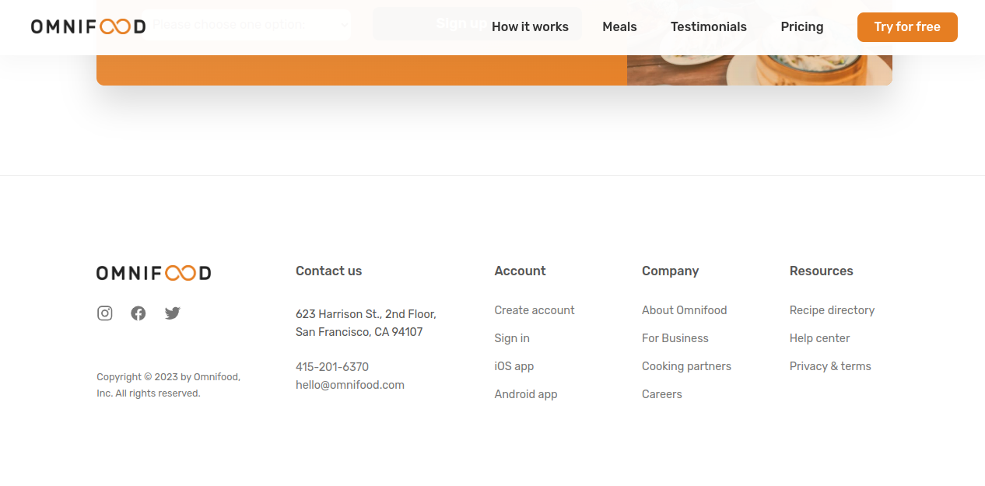Visit About Omnifood page
The width and height of the screenshot is (985, 486).
pyautogui.click(x=685, y=310)
